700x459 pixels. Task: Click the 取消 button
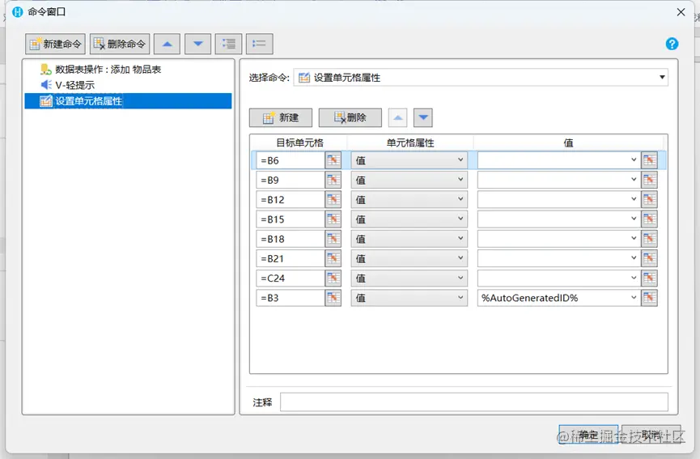[x=651, y=434]
